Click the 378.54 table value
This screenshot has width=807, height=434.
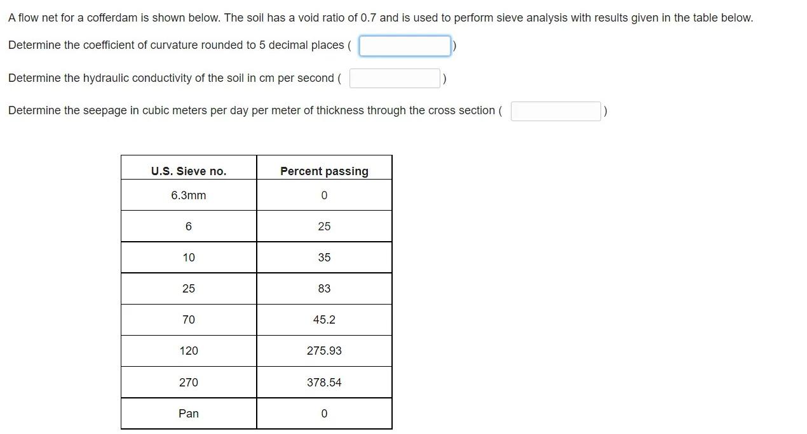click(324, 381)
